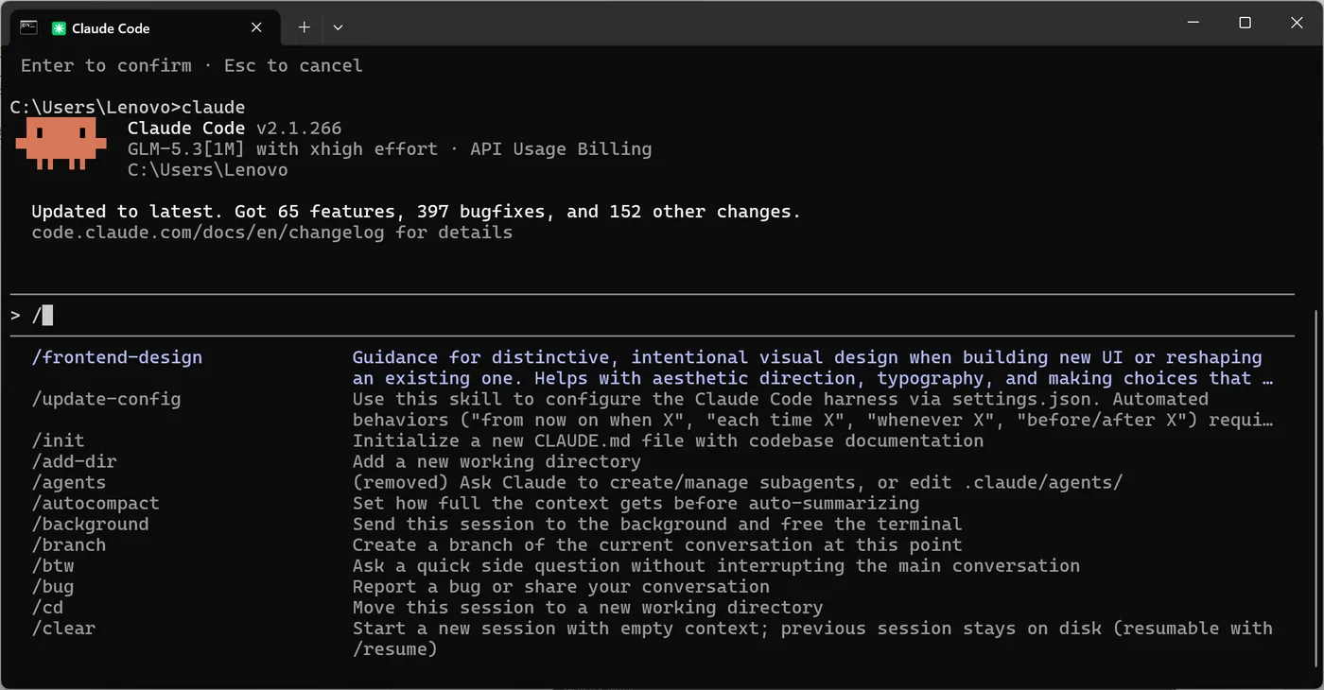Maximize the terminal window

coord(1246,24)
